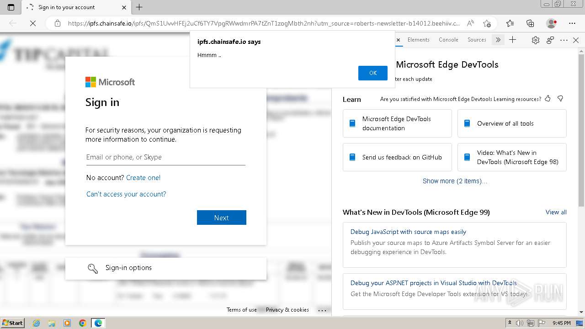Click the taskbar clock 9:45 PM

[562, 323]
